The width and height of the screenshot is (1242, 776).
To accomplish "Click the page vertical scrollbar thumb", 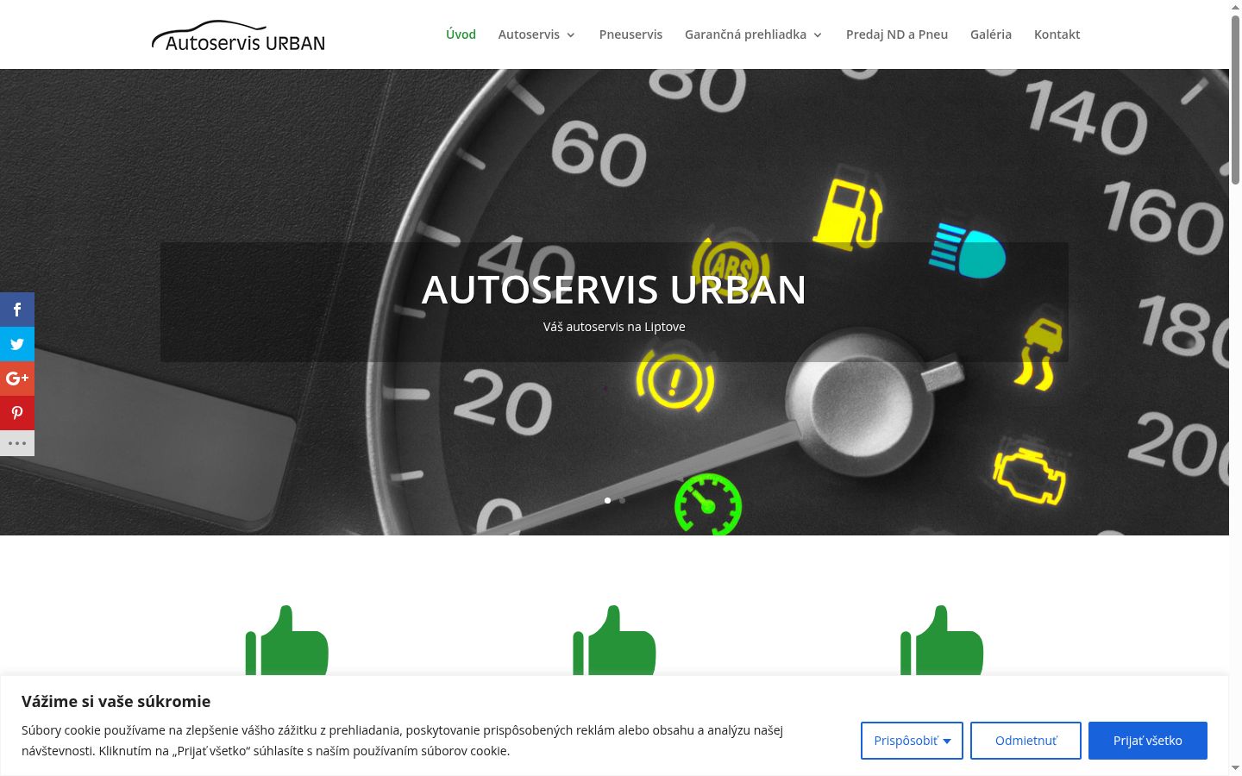I will [x=1235, y=99].
